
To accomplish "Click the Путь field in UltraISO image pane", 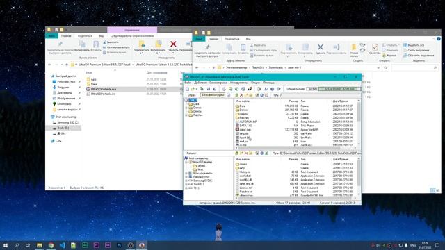I will (x=321, y=95).
